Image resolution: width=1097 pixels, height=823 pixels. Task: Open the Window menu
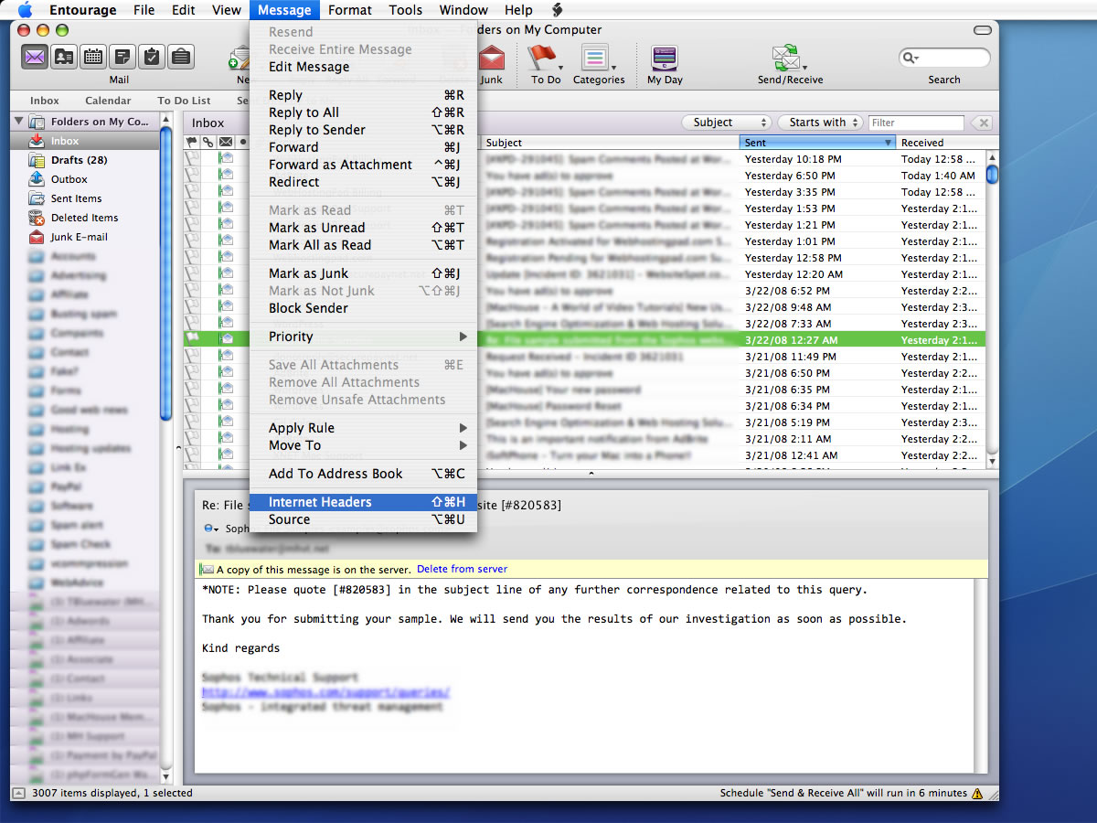point(463,10)
